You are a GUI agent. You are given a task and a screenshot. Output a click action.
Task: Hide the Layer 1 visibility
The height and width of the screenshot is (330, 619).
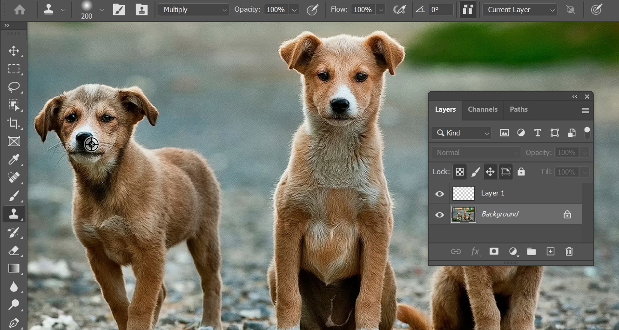(439, 194)
